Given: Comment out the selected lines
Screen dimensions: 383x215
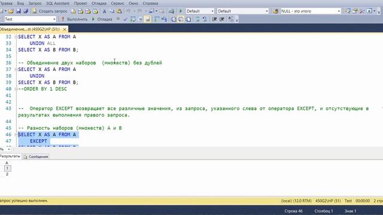Looking at the screenshot, I should (197, 19).
